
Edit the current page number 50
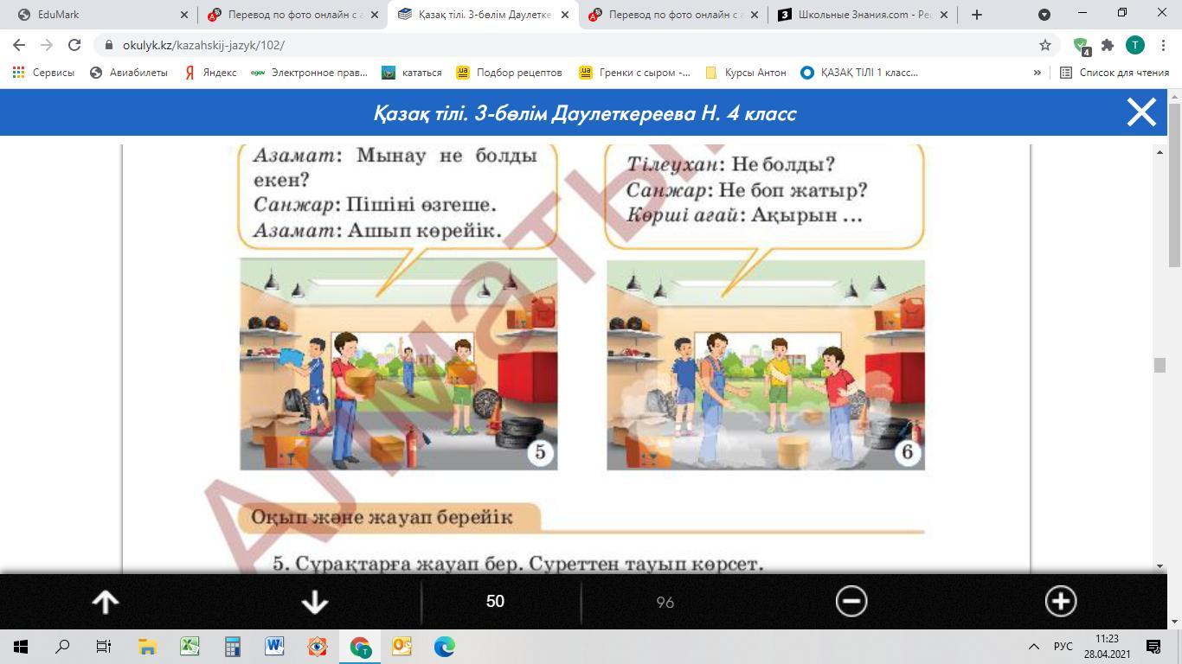[x=495, y=602]
